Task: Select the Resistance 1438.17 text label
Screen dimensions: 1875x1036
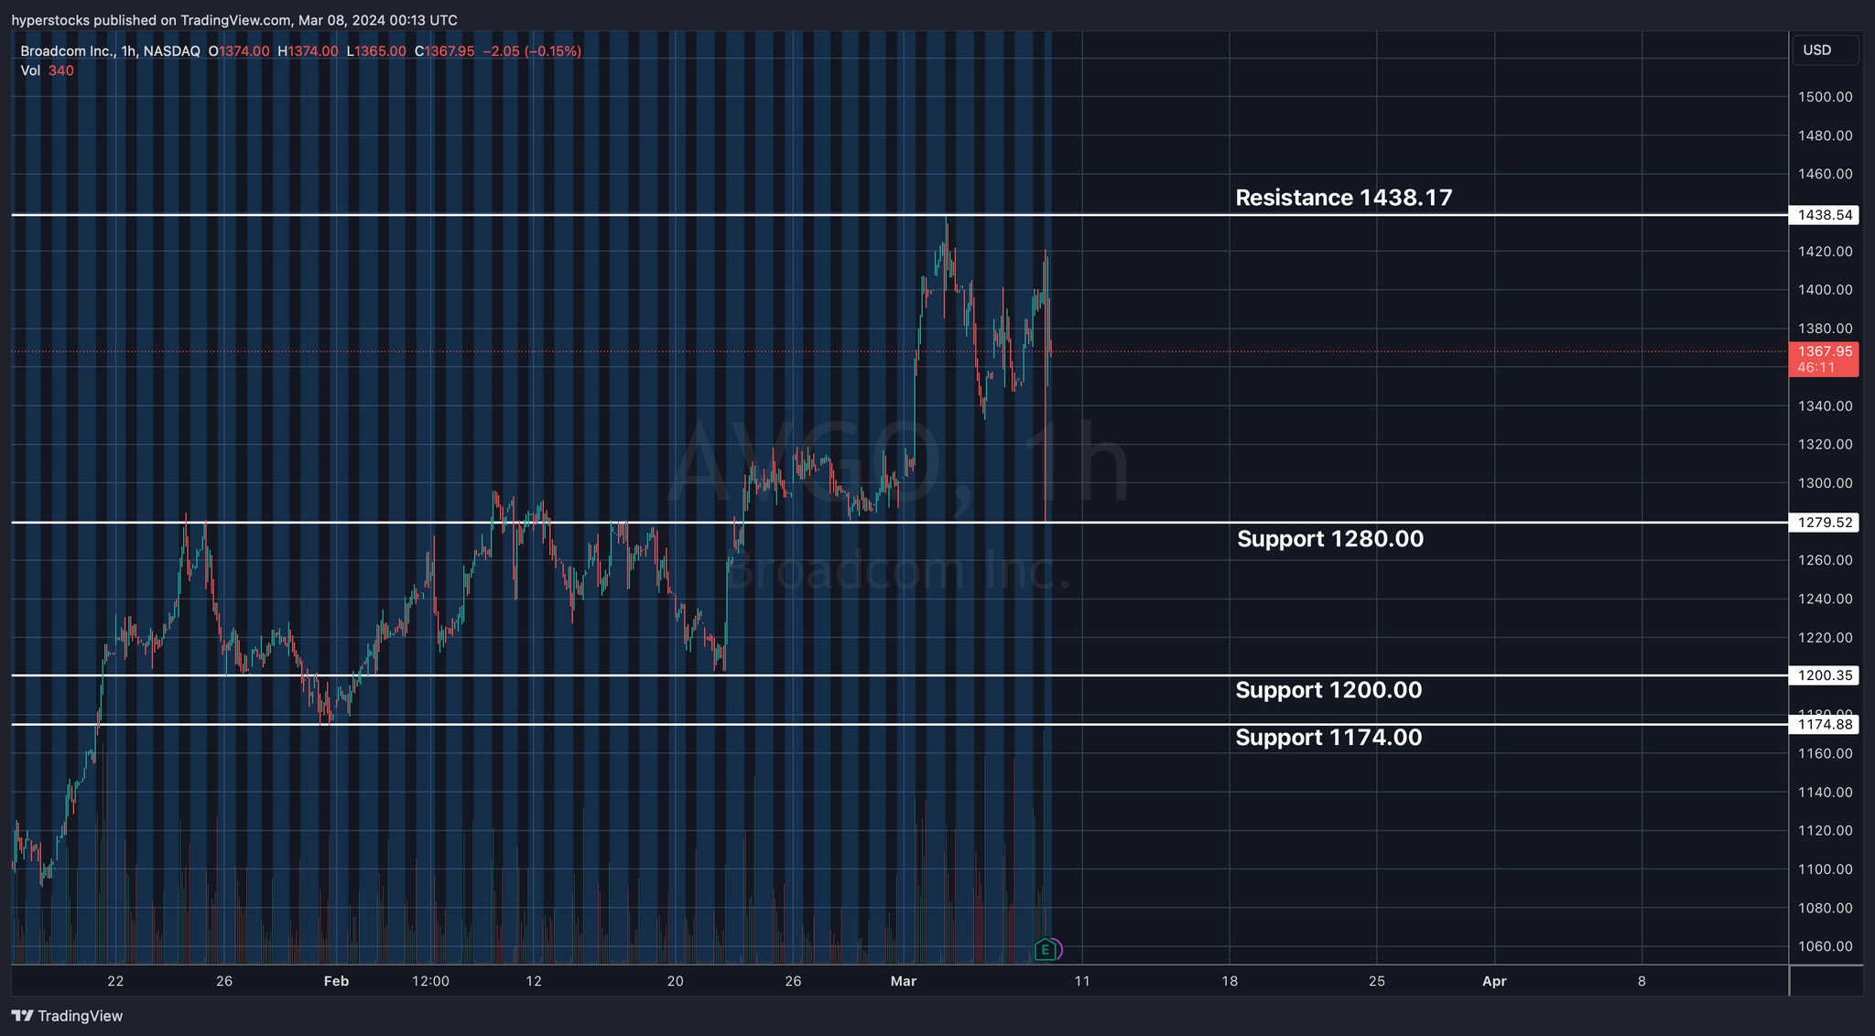Action: [1343, 198]
